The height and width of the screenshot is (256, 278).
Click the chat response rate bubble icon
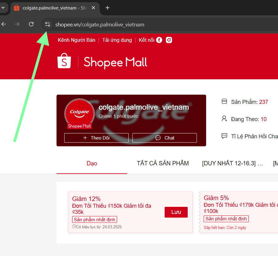tap(224, 136)
